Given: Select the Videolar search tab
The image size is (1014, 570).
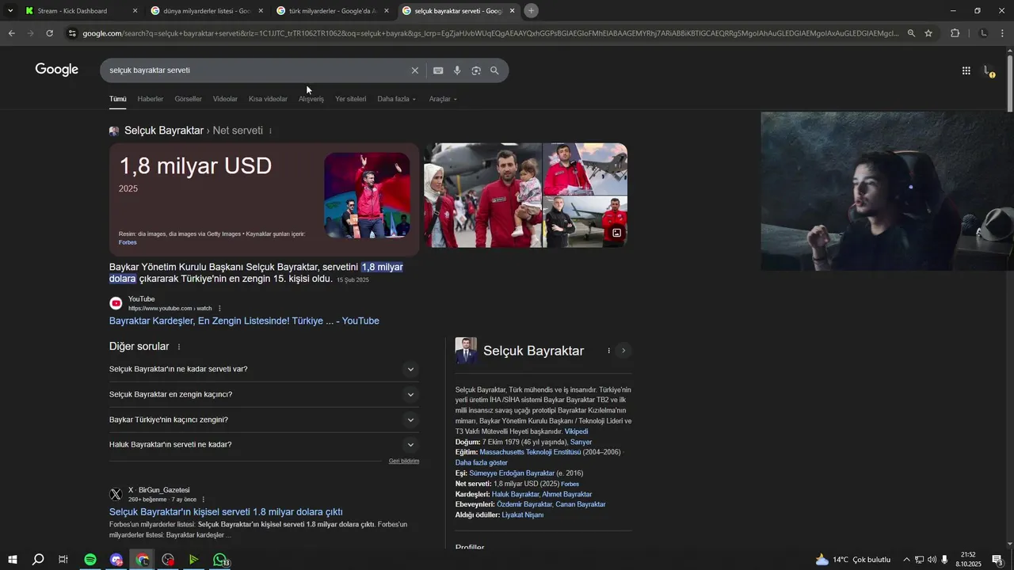Looking at the screenshot, I should 225,99.
